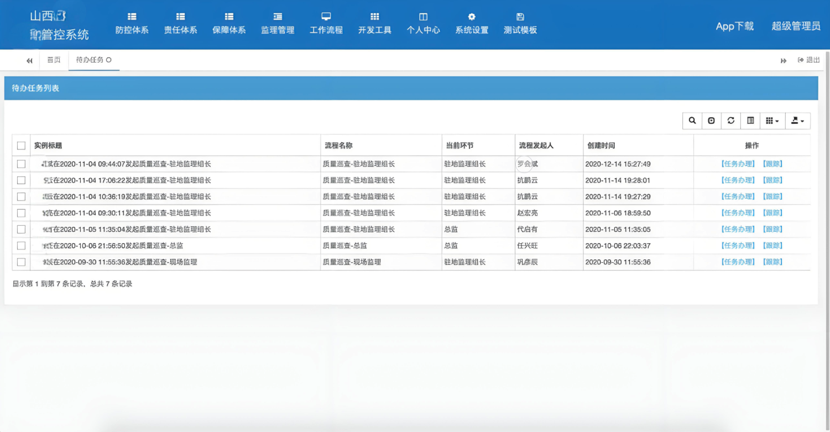Click 任务办理 for the 赵宏亮 row
This screenshot has width=830, height=432.
738,213
